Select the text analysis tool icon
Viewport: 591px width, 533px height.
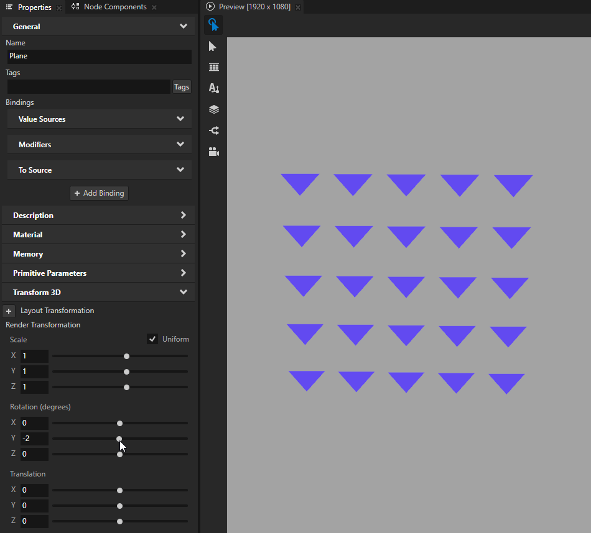coord(213,88)
